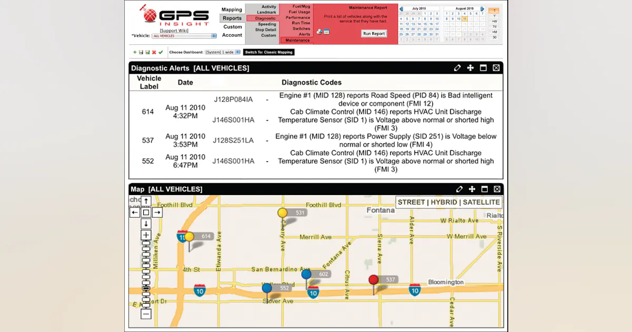Click the red map pin for vehicle 537
Image resolution: width=632 pixels, height=332 pixels.
click(x=373, y=280)
